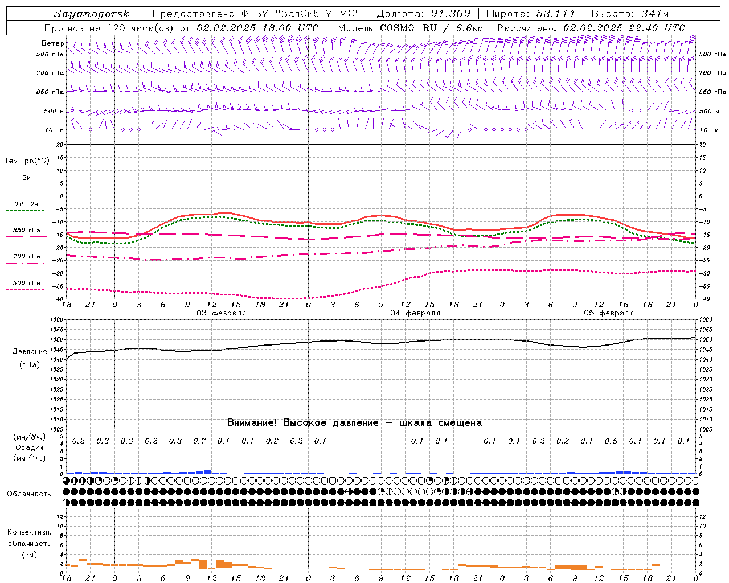Click the '500 м' wind level label on left
Viewport: 729px width, 583px height.
[54, 111]
